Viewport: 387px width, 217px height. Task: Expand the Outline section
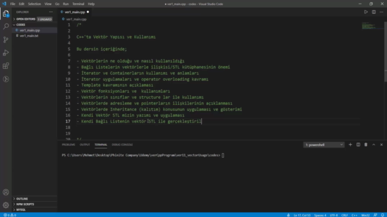22,198
